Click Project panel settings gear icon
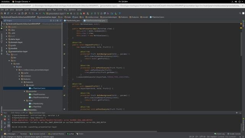Screen dimensions: 245x138 [x=57, y=21]
